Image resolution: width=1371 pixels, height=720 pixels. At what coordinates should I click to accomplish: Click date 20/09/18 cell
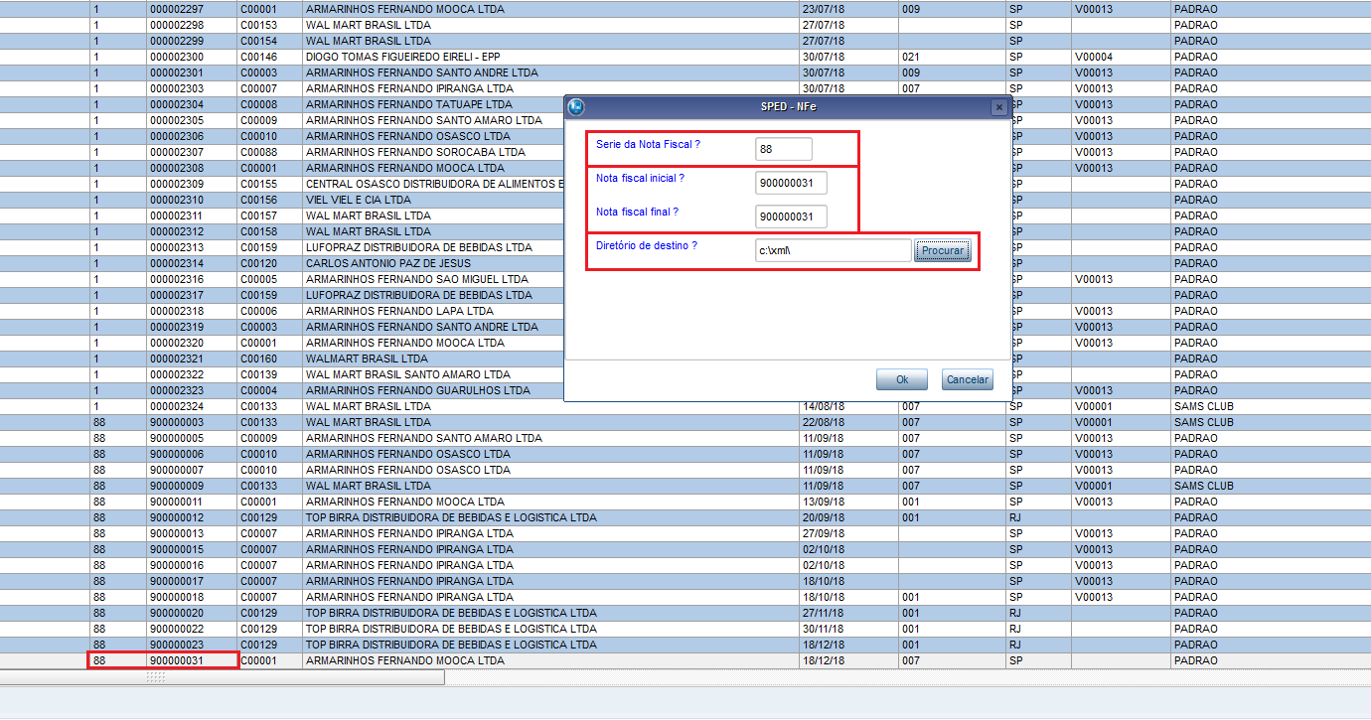click(849, 517)
